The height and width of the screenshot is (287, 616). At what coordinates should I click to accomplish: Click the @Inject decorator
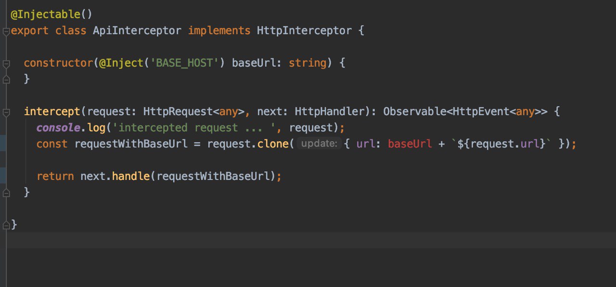121,63
